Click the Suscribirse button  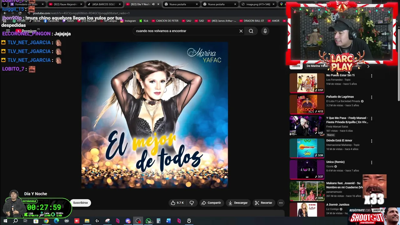click(80, 203)
